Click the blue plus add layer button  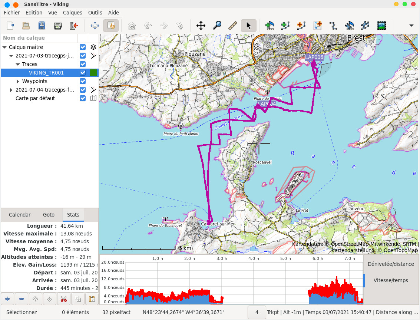(7, 298)
